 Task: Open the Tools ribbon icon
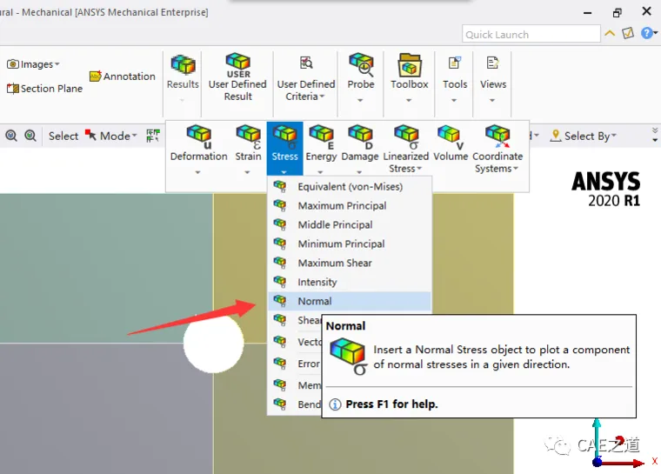(x=454, y=63)
